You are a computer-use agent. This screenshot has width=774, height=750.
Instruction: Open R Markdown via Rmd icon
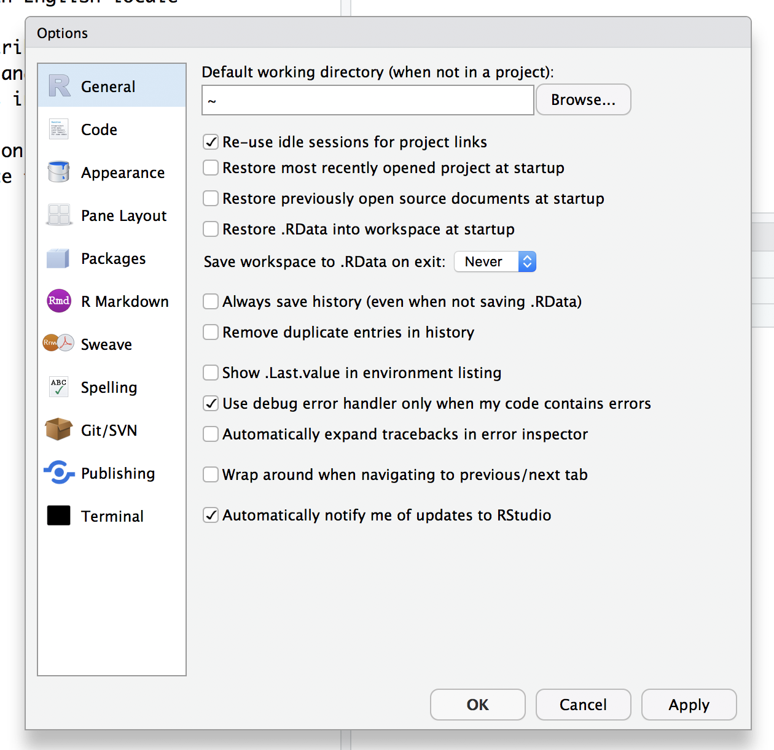[59, 301]
